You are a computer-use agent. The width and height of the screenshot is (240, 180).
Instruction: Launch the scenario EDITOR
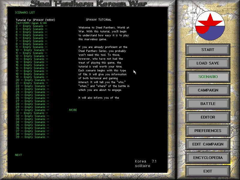[208, 117]
